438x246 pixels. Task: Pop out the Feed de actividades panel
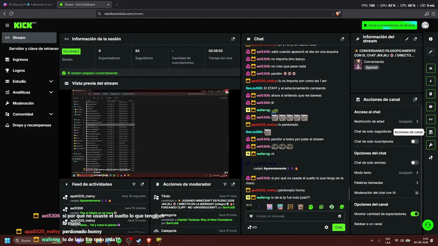point(142,184)
